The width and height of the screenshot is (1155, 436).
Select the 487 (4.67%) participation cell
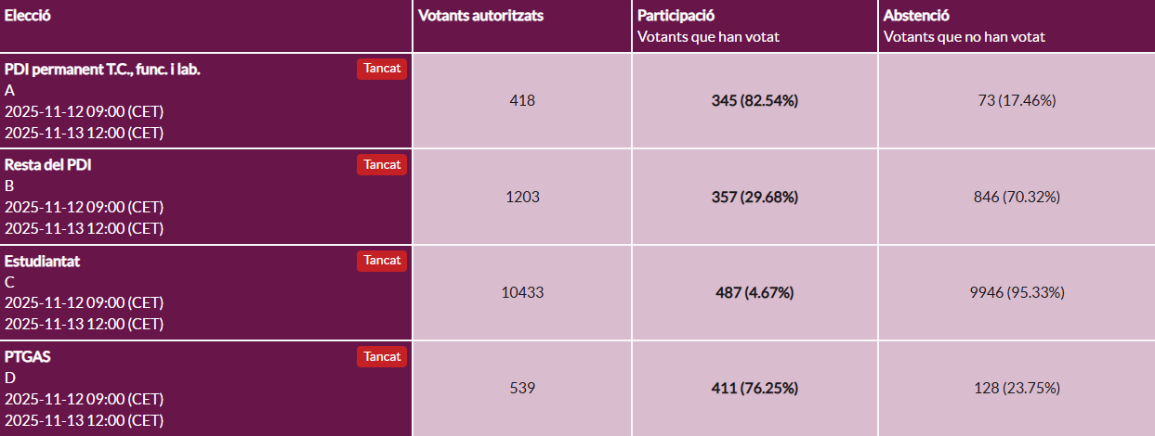pyautogui.click(x=755, y=292)
